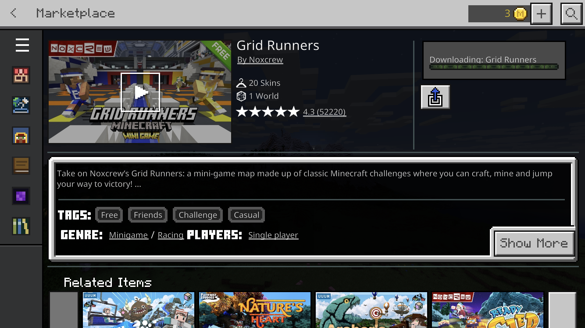
Task: Page related items left with gray arrow
Action: (64, 310)
